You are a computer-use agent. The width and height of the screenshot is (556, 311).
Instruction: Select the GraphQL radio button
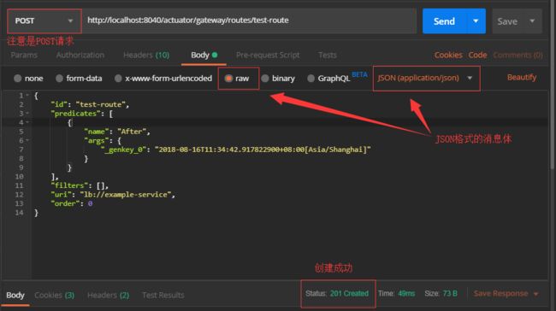pyautogui.click(x=311, y=79)
